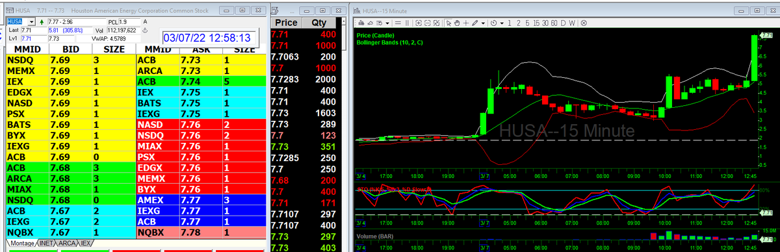The height and width of the screenshot is (252, 780).
Task: Open dropdown arrow next to chart settings list icon
Action: (387, 23)
